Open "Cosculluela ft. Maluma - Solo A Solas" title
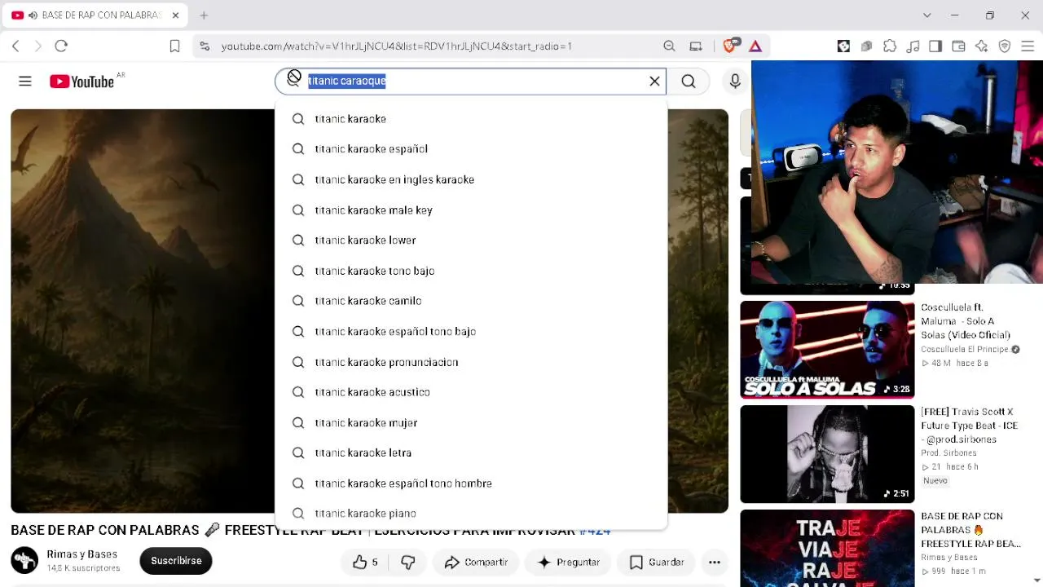The width and height of the screenshot is (1043, 587). point(966,321)
